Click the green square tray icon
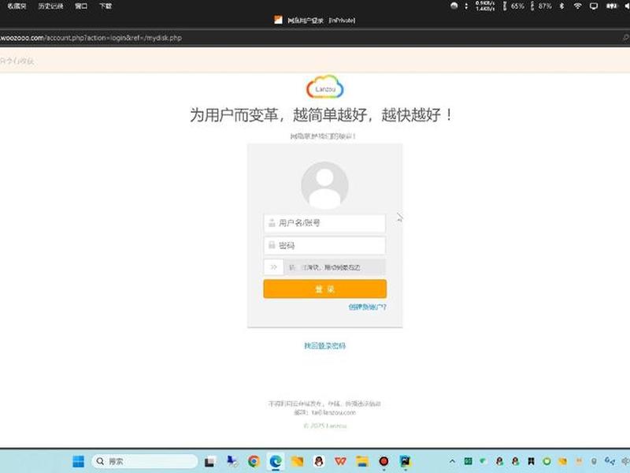This screenshot has height=473, width=630. point(468,461)
